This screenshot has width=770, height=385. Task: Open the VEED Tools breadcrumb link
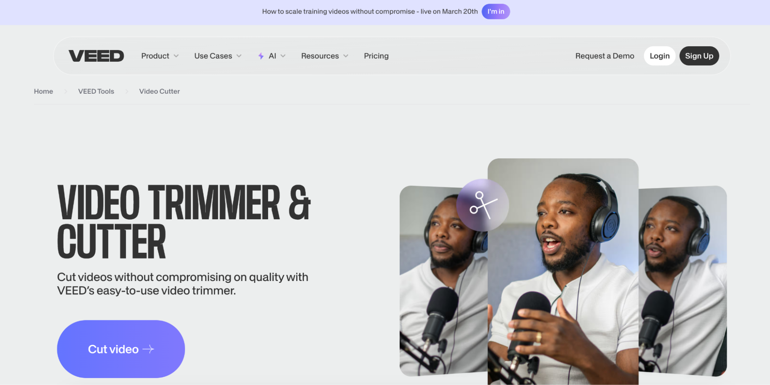[x=96, y=91]
